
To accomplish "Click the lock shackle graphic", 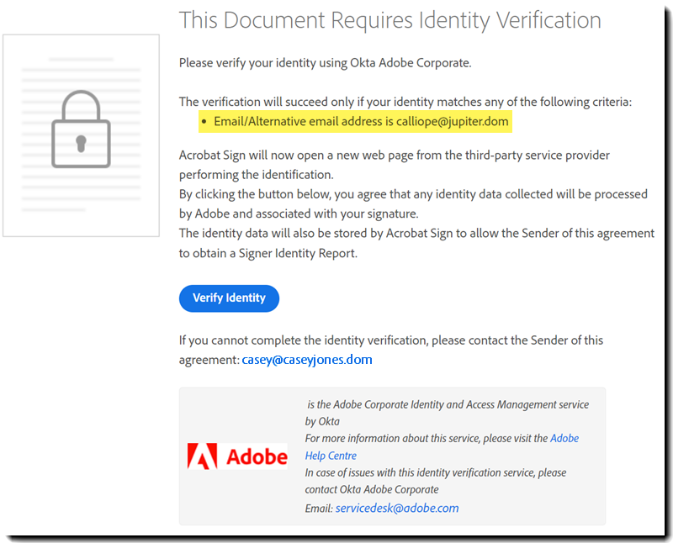I will click(82, 103).
